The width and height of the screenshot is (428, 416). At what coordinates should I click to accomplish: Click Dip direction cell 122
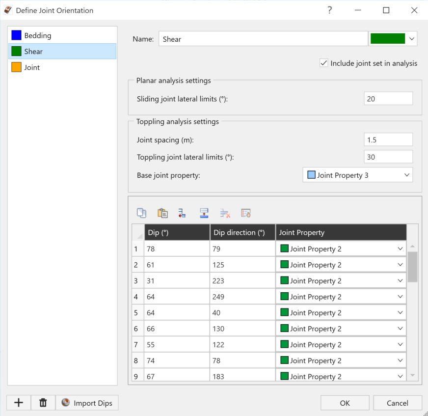242,344
